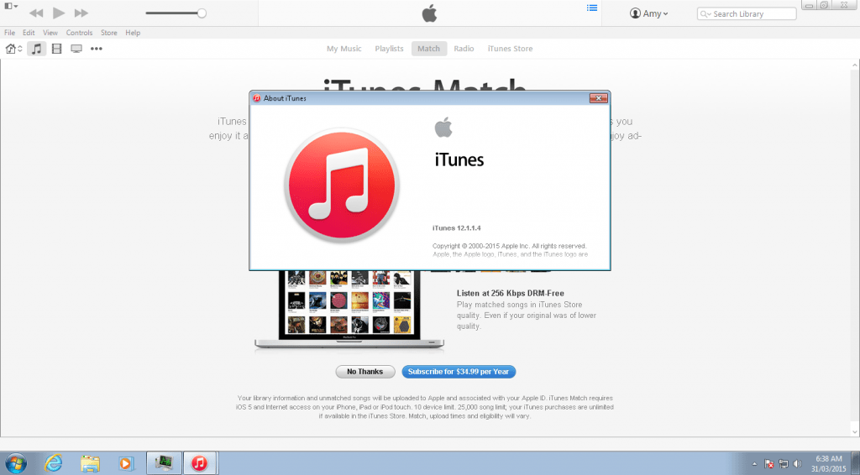Go to the Playlists tab
This screenshot has width=860, height=475.
[x=389, y=49]
